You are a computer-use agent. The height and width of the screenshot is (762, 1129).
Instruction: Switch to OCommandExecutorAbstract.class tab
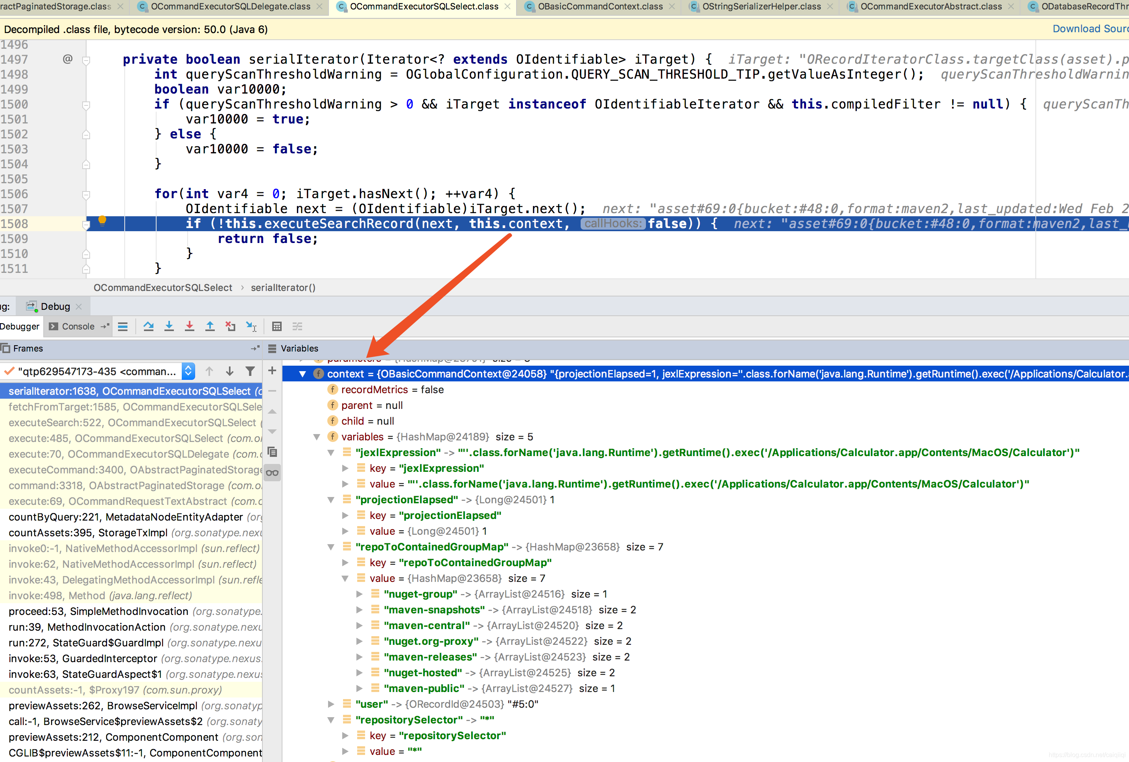click(x=930, y=7)
